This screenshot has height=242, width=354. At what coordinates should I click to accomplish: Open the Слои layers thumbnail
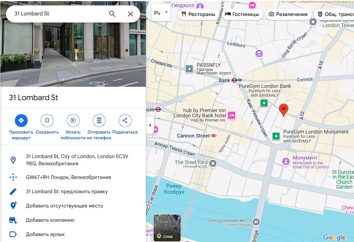pyautogui.click(x=167, y=228)
